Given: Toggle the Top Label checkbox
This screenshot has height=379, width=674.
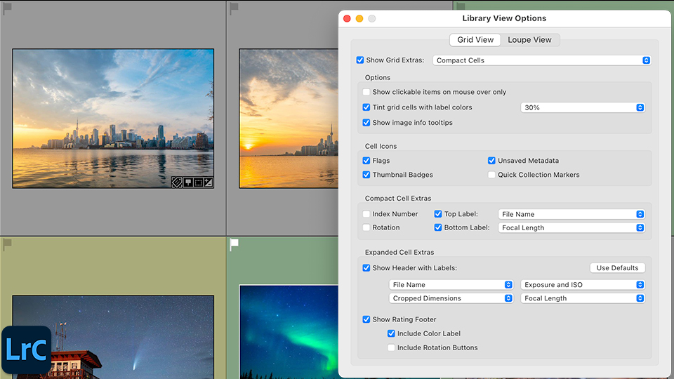Looking at the screenshot, I should tap(438, 214).
